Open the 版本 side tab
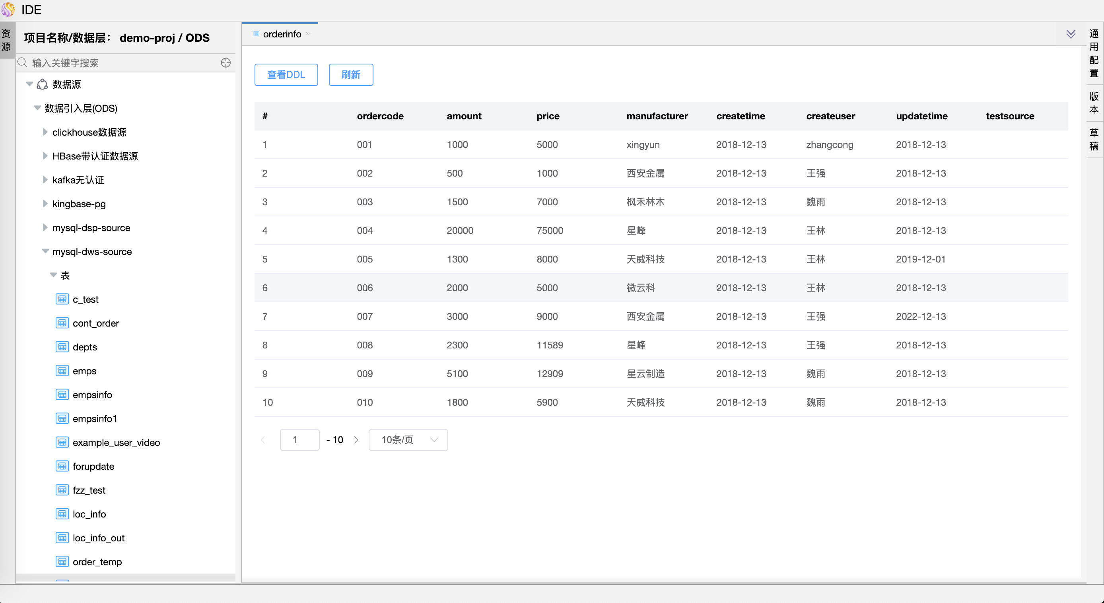This screenshot has height=603, width=1104. [1094, 103]
